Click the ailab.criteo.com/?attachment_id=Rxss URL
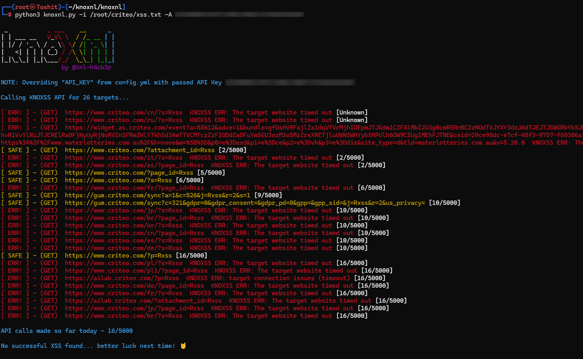Image resolution: width=583 pixels, height=359 pixels. pyautogui.click(x=143, y=301)
